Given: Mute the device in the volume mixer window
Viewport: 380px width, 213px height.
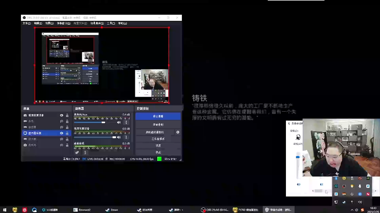Looking at the screenshot, I should [298, 184].
